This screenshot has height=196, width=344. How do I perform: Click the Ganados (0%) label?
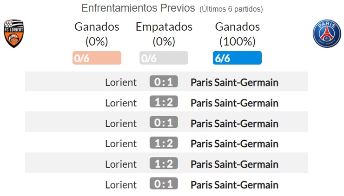coord(97,34)
